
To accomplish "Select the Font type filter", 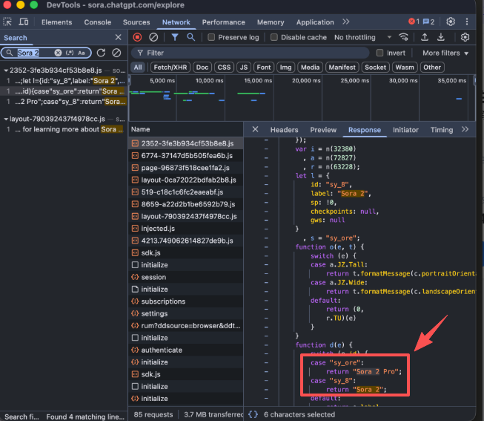I will 263,68.
